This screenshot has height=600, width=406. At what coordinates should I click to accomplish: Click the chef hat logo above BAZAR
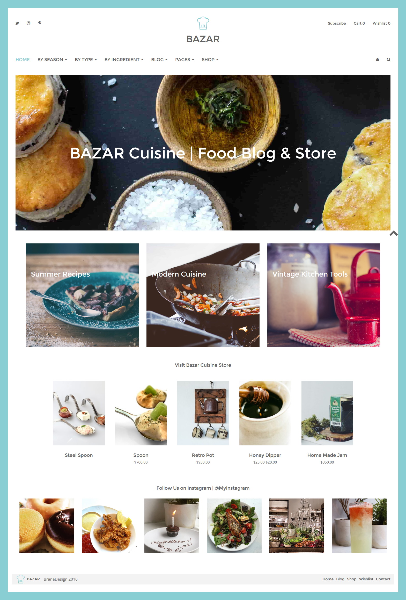pos(203,23)
